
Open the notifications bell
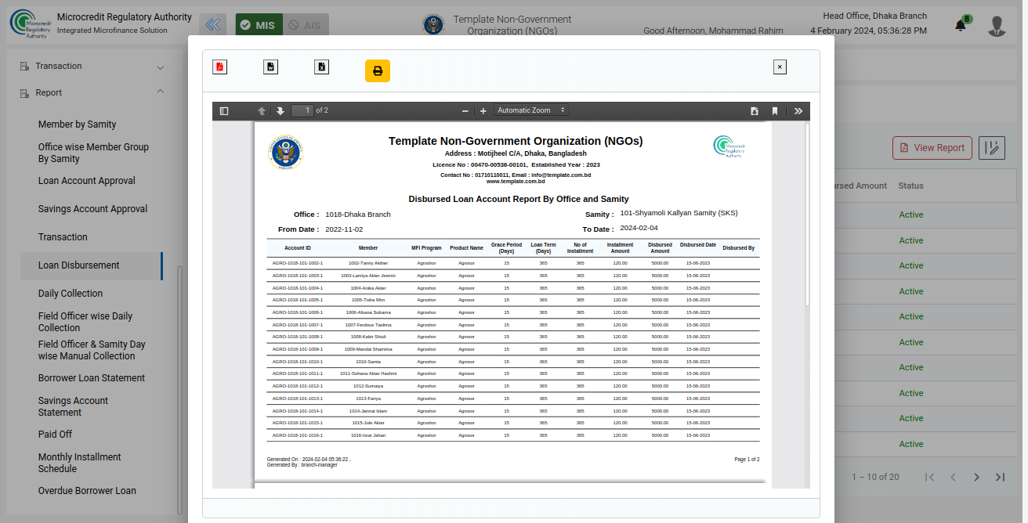(x=961, y=25)
